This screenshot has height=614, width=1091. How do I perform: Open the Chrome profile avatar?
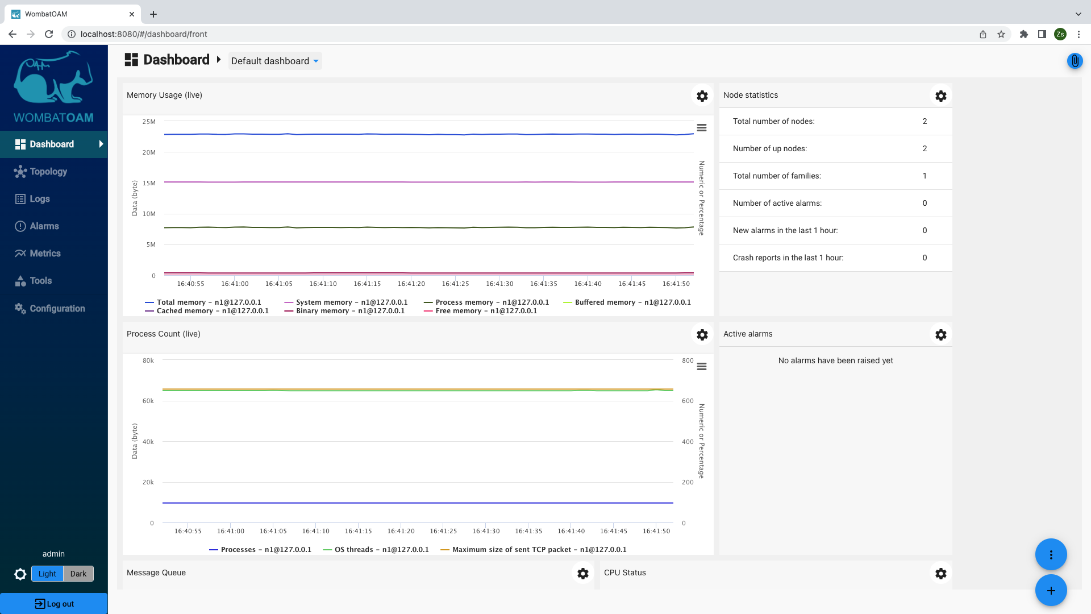1060,34
